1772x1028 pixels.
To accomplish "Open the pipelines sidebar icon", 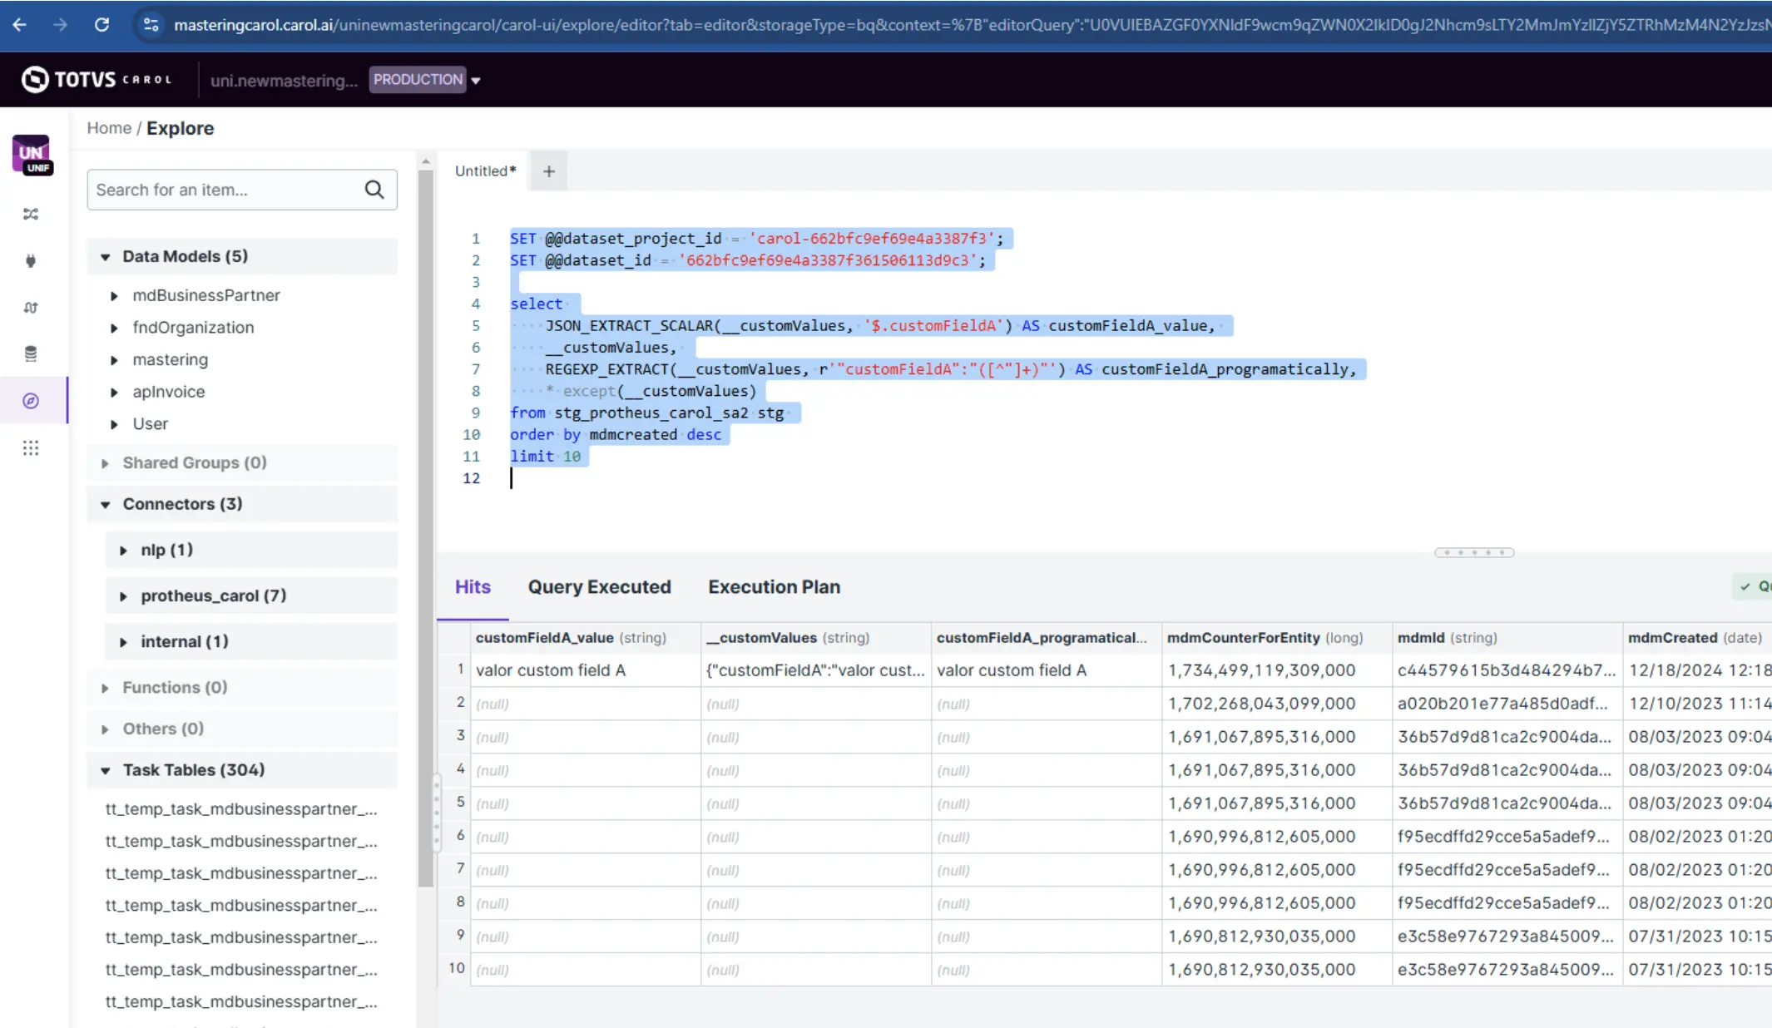I will [x=31, y=308].
